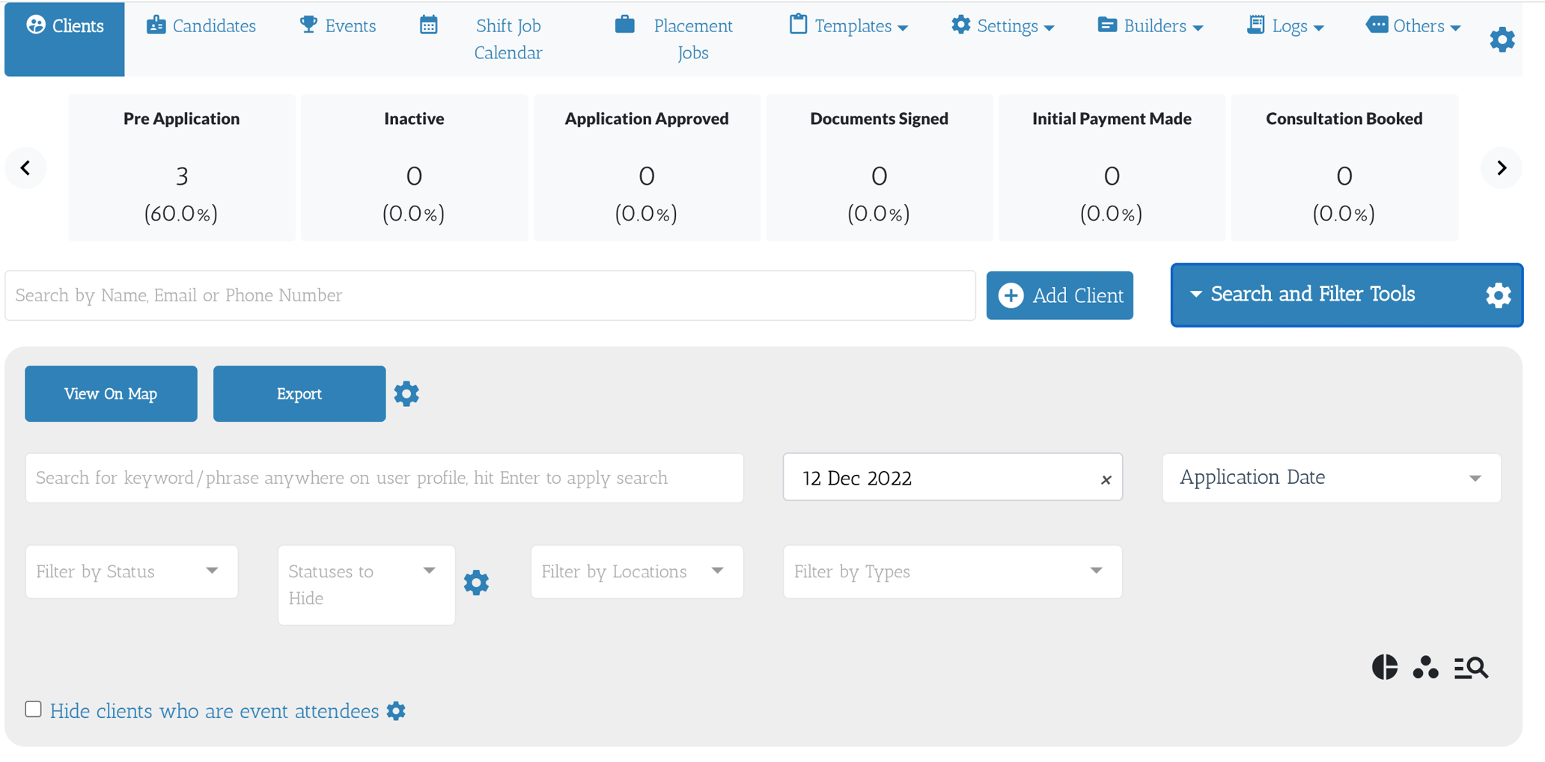Click the Export settings gear icon
1545x762 pixels.
(x=406, y=393)
